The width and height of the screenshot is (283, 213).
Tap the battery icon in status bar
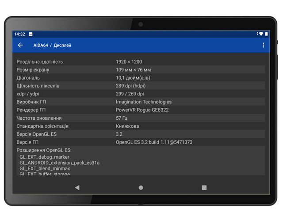click(266, 34)
